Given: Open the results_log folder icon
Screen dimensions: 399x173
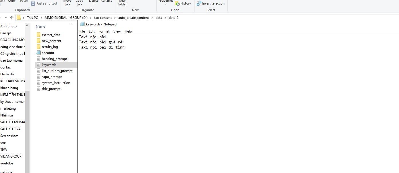Looking at the screenshot, I should 39,47.
